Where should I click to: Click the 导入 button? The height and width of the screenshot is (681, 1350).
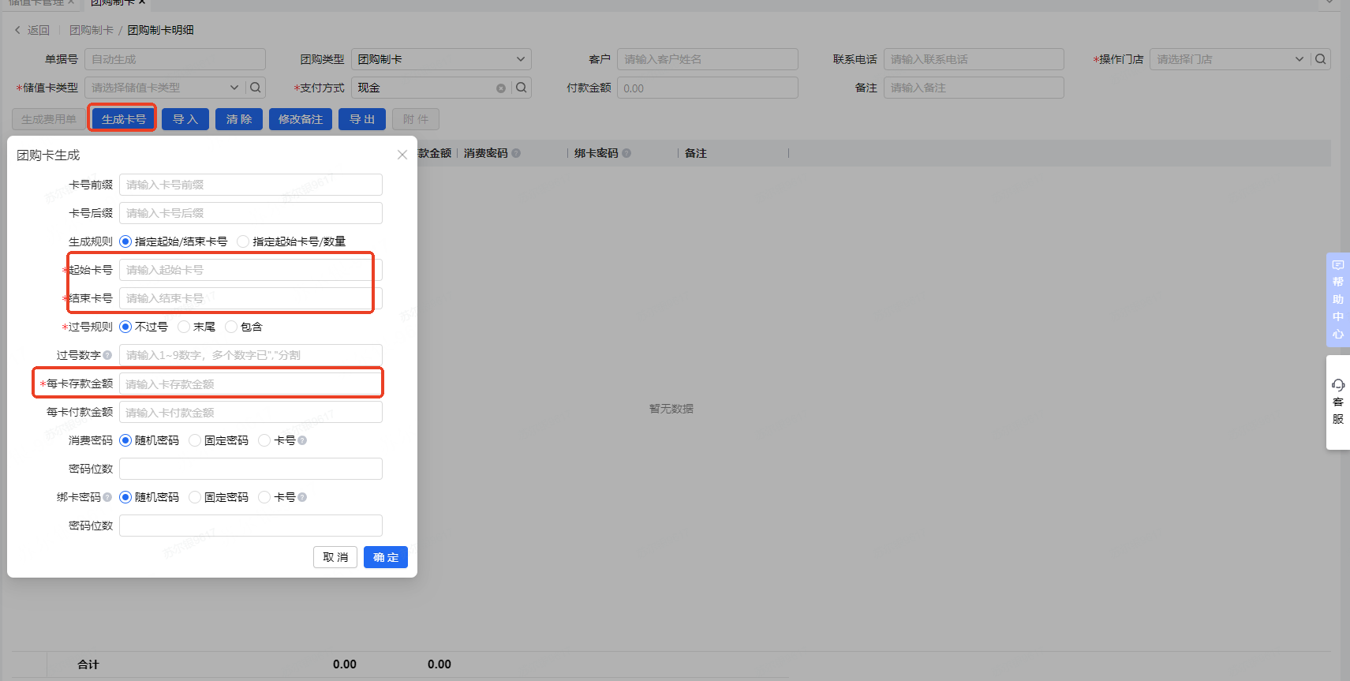click(x=185, y=119)
